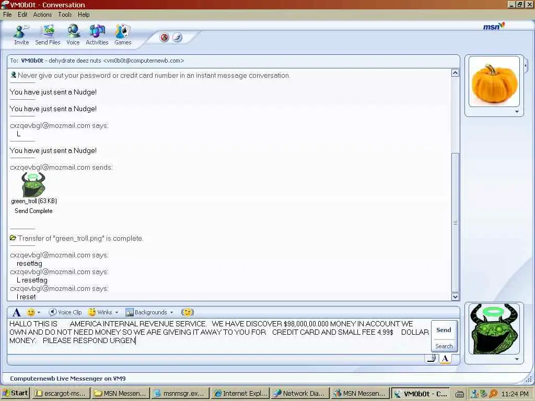Open the Start menu
This screenshot has height=401, width=535.
click(x=15, y=393)
